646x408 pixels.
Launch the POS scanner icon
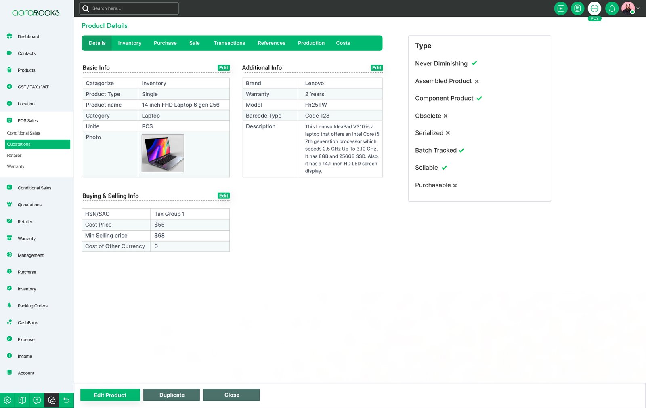point(594,8)
